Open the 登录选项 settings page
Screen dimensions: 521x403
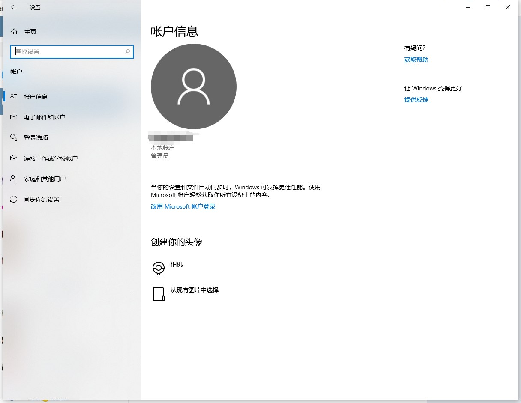click(36, 138)
